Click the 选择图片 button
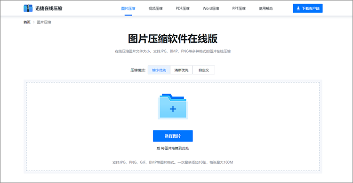353x183 pixels. click(x=173, y=136)
